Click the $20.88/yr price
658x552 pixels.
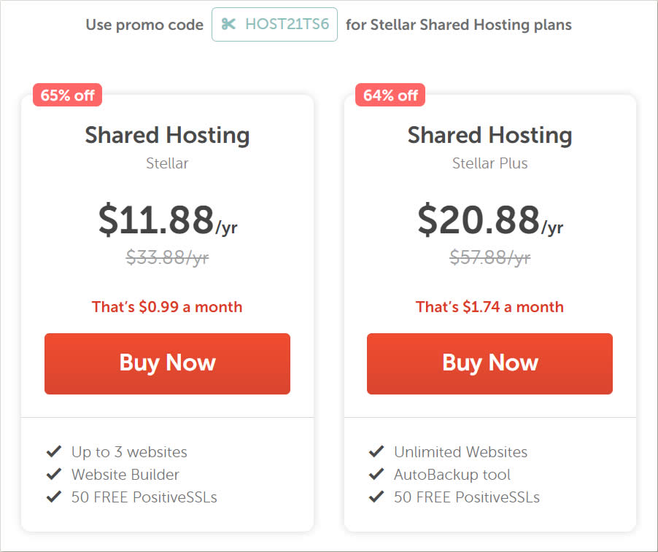[490, 219]
